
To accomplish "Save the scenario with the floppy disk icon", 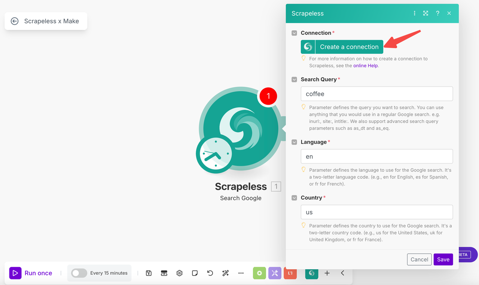I will pyautogui.click(x=149, y=273).
